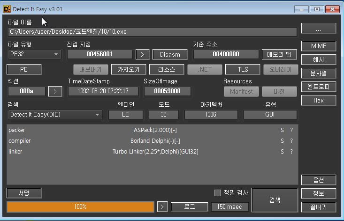
Task: Click the TimeDateStamp field 1992-06-20 07:22:17
Action: tap(103, 91)
